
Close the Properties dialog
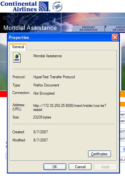coord(115,37)
